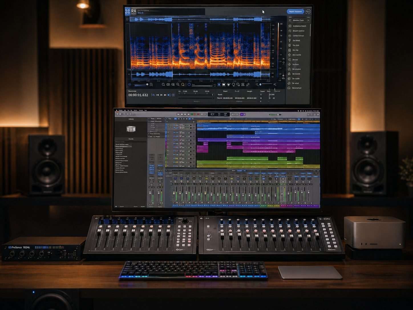Launch the De-click module
The width and height of the screenshot is (413, 310).
point(294,45)
